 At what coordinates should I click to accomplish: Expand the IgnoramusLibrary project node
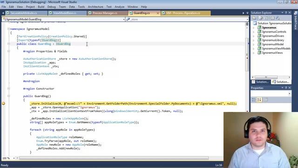[x=254, y=40]
